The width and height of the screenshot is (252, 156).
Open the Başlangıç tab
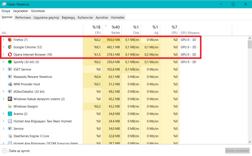point(68,17)
